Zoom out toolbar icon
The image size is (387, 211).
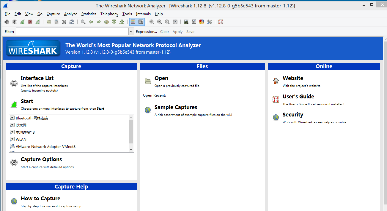[160, 22]
